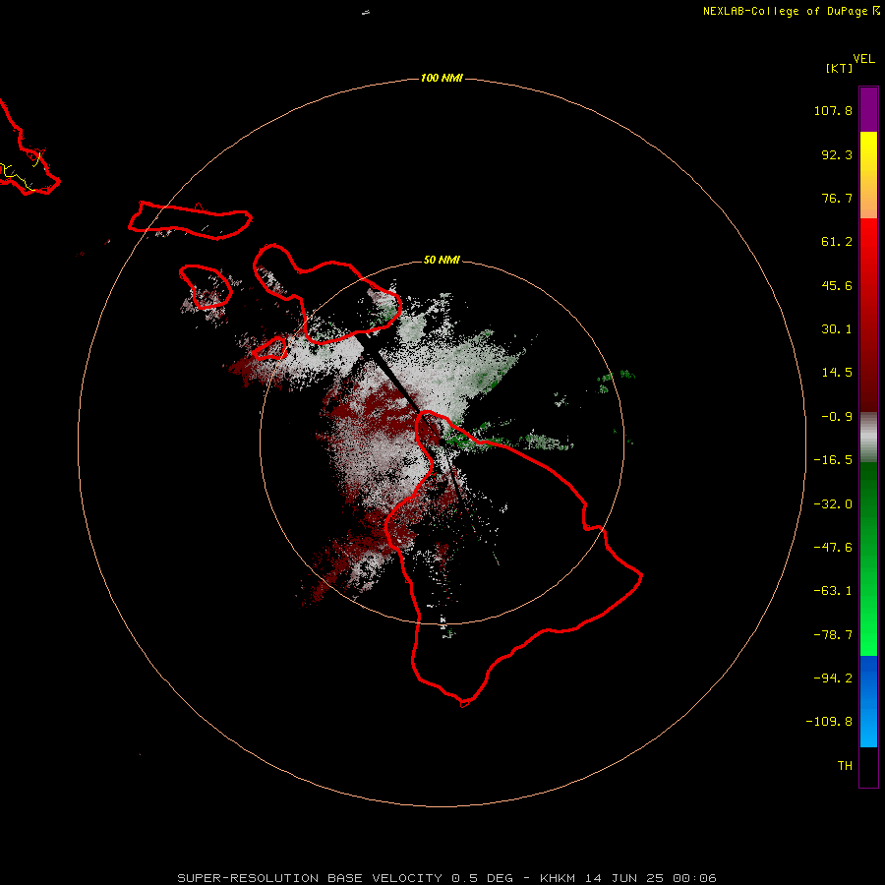The image size is (885, 885).
Task: Click the 14.5 velocity scale value
Action: (x=837, y=373)
